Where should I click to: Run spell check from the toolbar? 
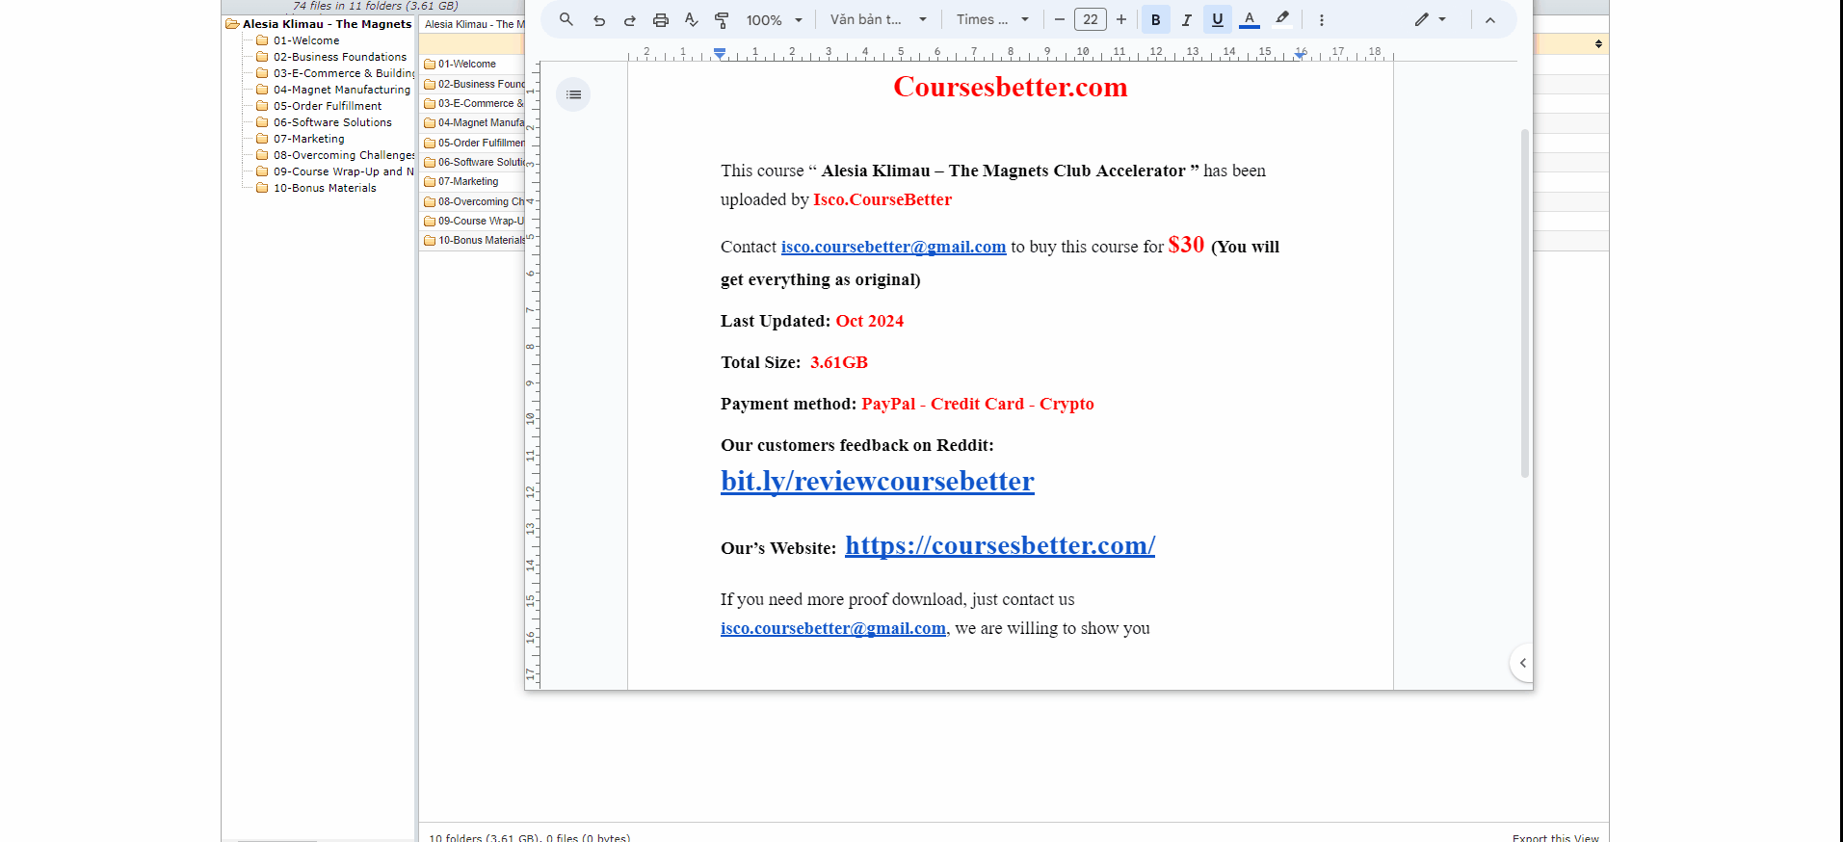pyautogui.click(x=691, y=20)
